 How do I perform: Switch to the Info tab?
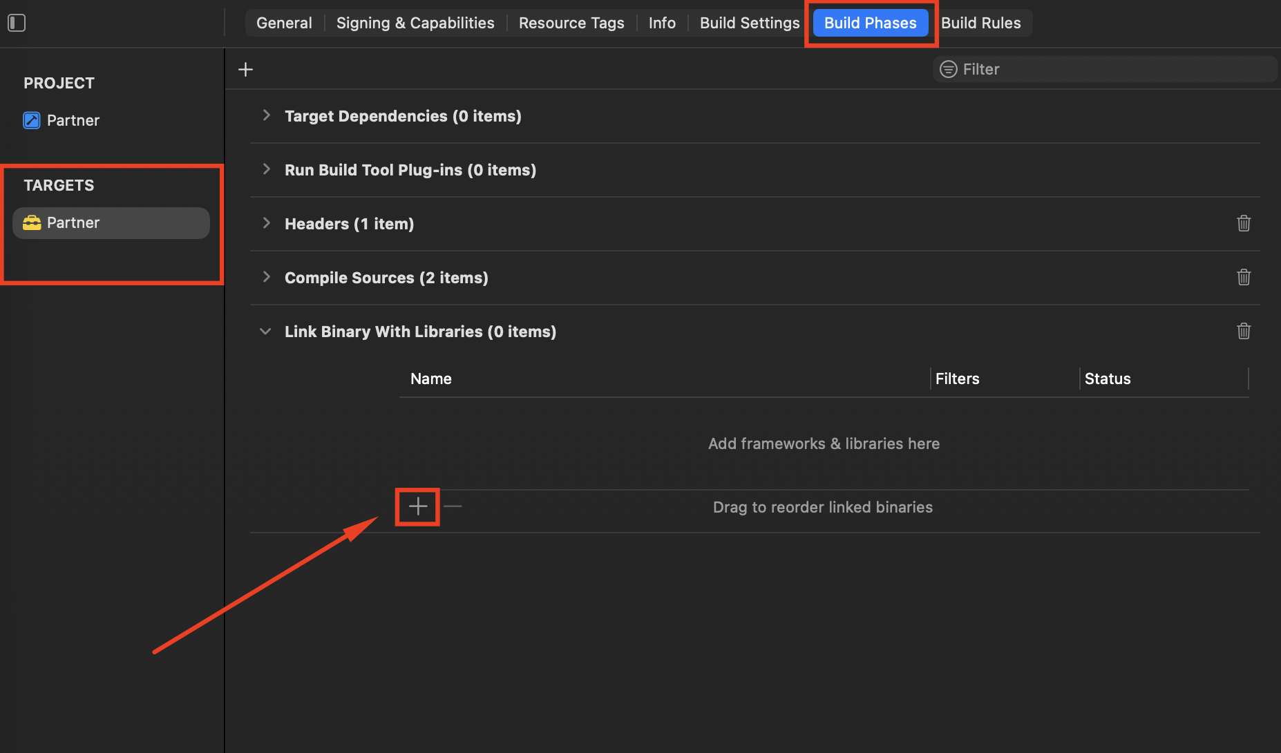[662, 23]
